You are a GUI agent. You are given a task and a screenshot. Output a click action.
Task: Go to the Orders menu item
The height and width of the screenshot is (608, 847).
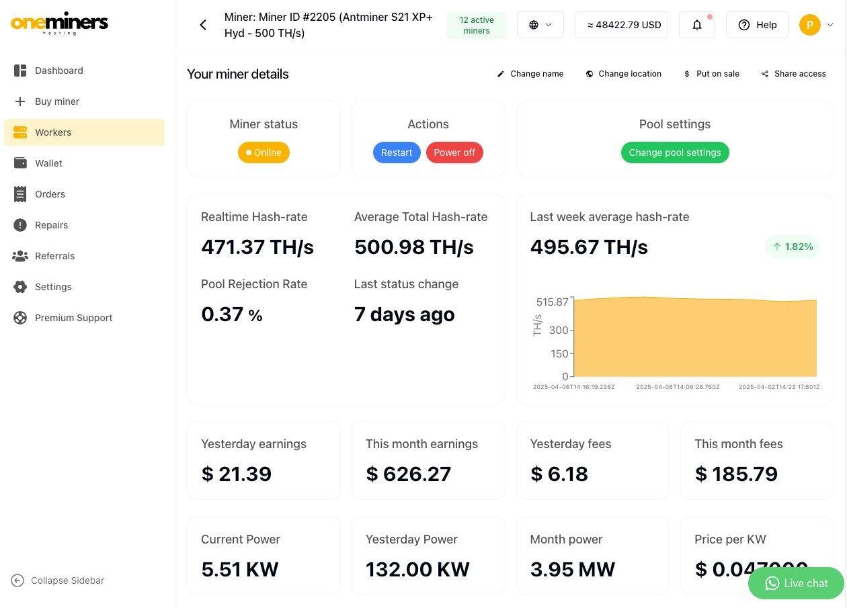coord(50,194)
